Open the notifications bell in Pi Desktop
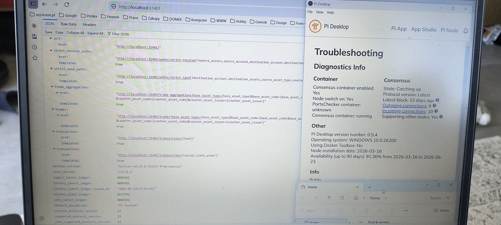This screenshot has width=501, height=225. (466, 31)
